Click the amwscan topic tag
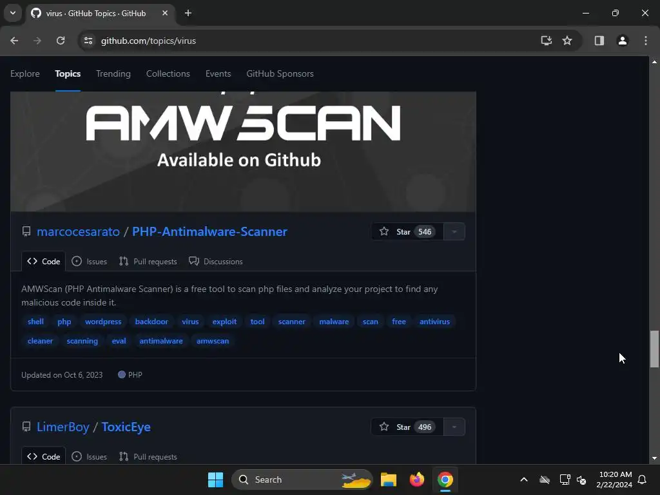Screen dimensions: 660x495 point(213,341)
